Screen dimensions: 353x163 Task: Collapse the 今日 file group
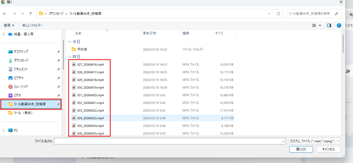pos(70,41)
